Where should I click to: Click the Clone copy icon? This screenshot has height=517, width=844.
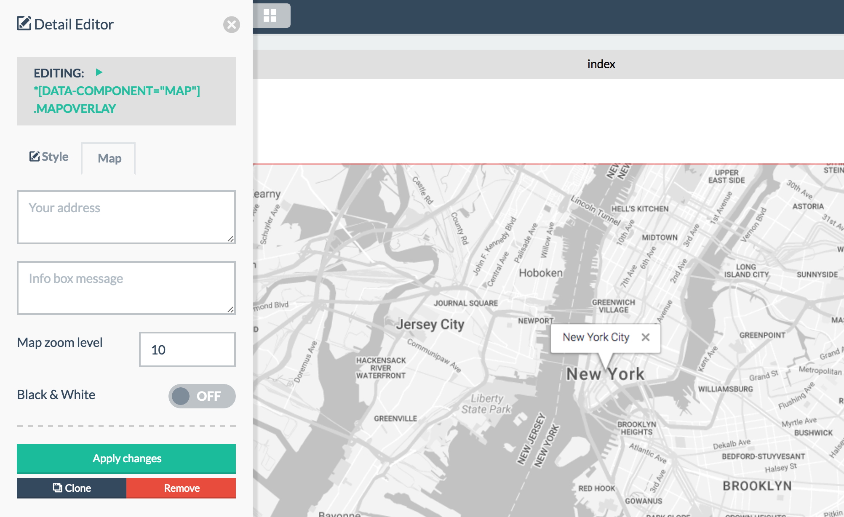coord(57,488)
